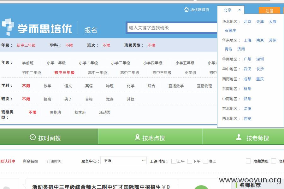Filter subject by 直播数学

click(176, 86)
